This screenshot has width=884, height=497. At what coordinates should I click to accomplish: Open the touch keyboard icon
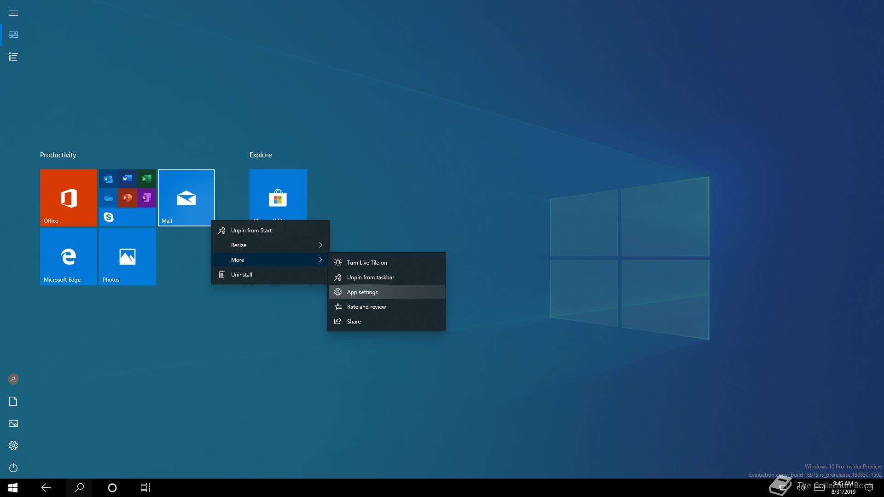pos(820,488)
